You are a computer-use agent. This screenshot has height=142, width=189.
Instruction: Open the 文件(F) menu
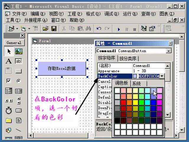(19, 14)
